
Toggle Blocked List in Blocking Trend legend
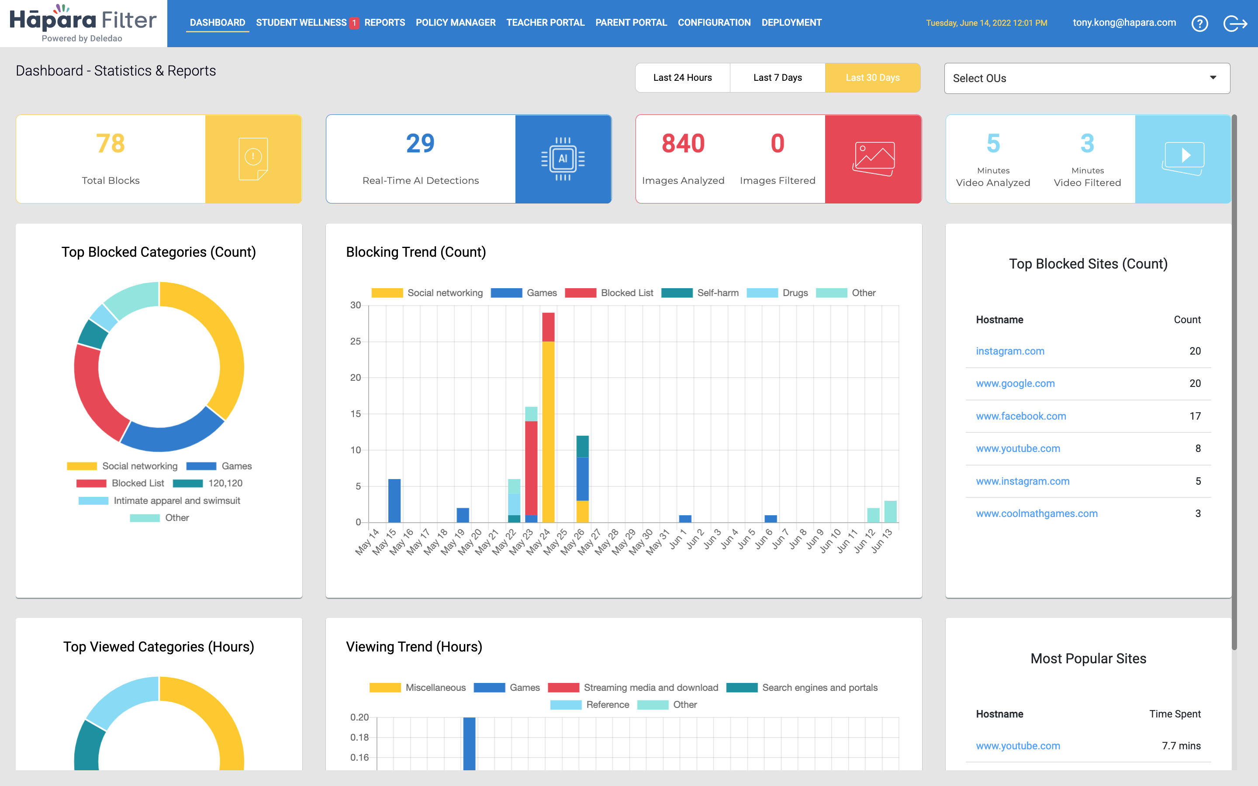[609, 293]
